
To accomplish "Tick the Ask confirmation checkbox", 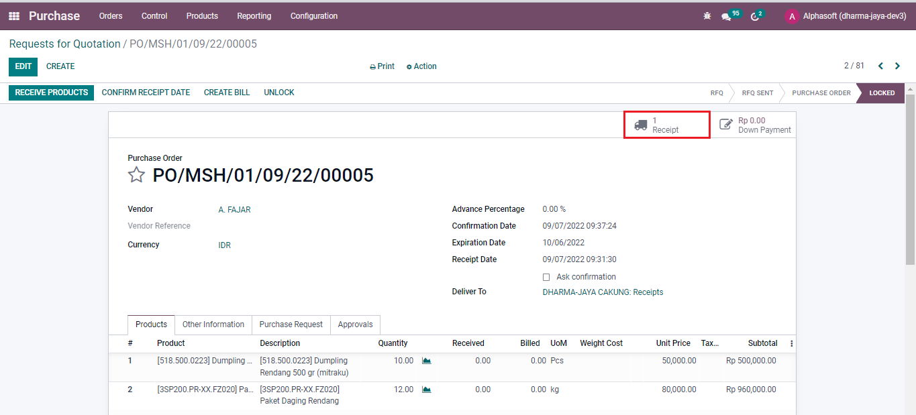I will click(x=546, y=277).
